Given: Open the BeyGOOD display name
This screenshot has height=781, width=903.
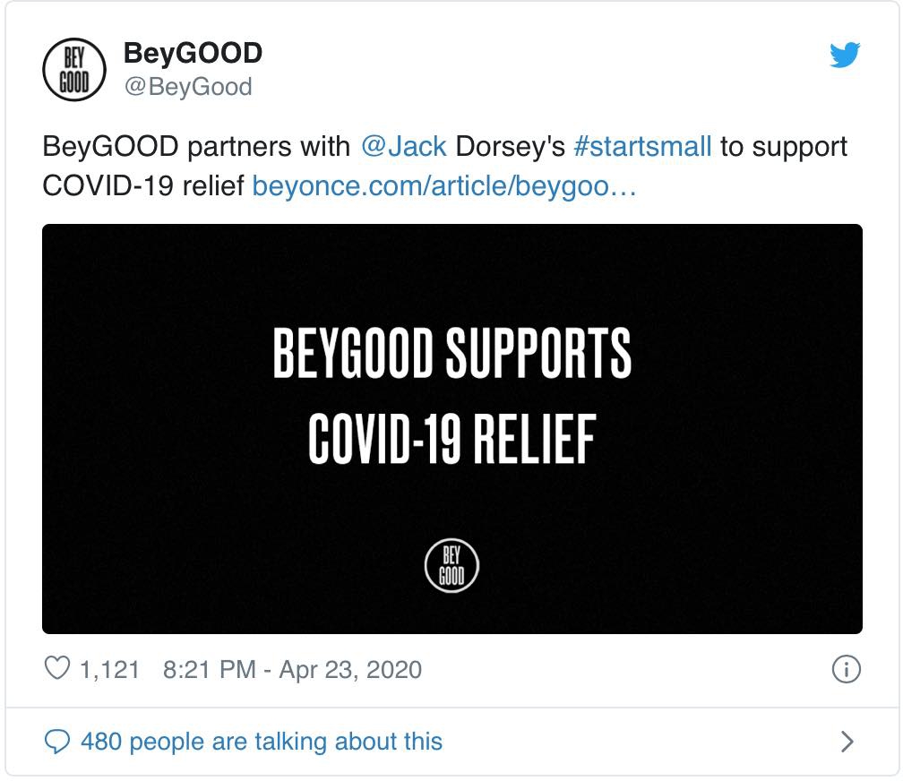Looking at the screenshot, I should (x=193, y=53).
